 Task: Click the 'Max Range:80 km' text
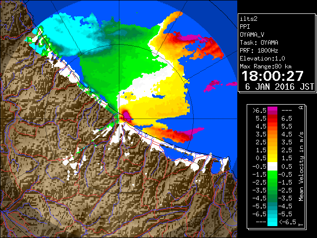point(265,66)
